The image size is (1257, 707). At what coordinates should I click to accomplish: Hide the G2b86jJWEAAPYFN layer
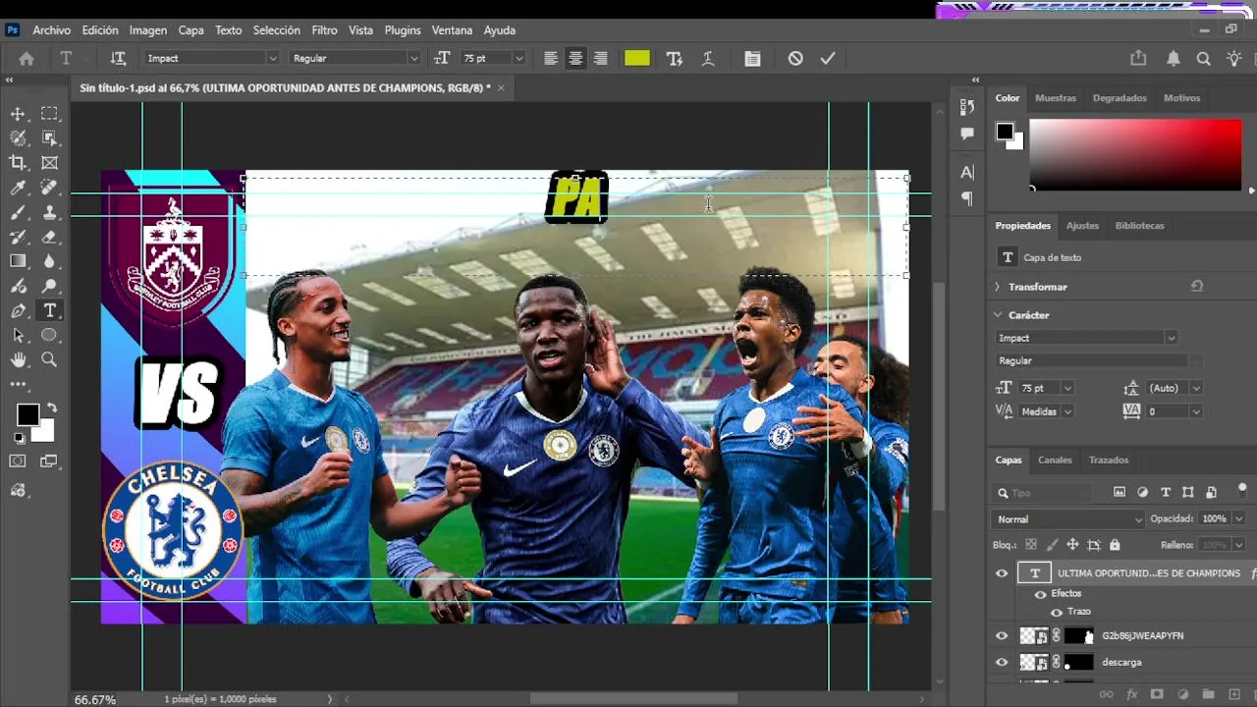[x=1002, y=636]
